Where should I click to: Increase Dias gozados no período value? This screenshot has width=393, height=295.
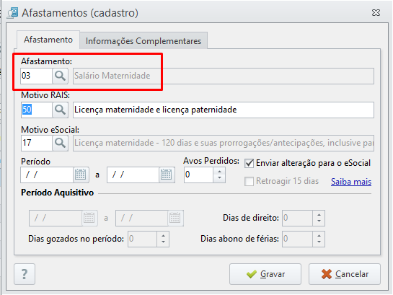[163, 236]
